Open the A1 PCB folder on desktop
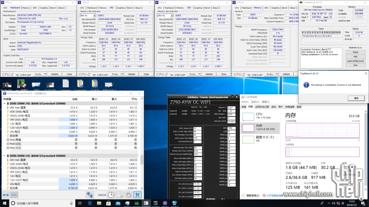 (95, 85)
